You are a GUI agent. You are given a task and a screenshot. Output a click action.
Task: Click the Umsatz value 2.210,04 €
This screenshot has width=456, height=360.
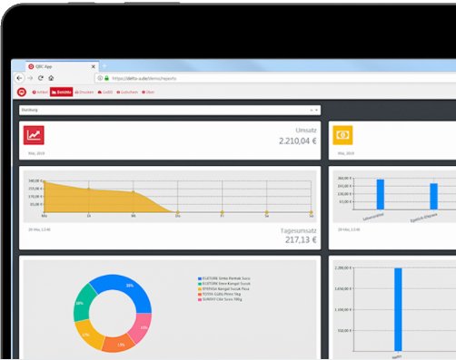tap(298, 141)
